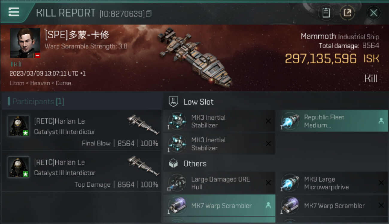Click the clipboard report icon
Screen dimensions: 389x224
(326, 13)
